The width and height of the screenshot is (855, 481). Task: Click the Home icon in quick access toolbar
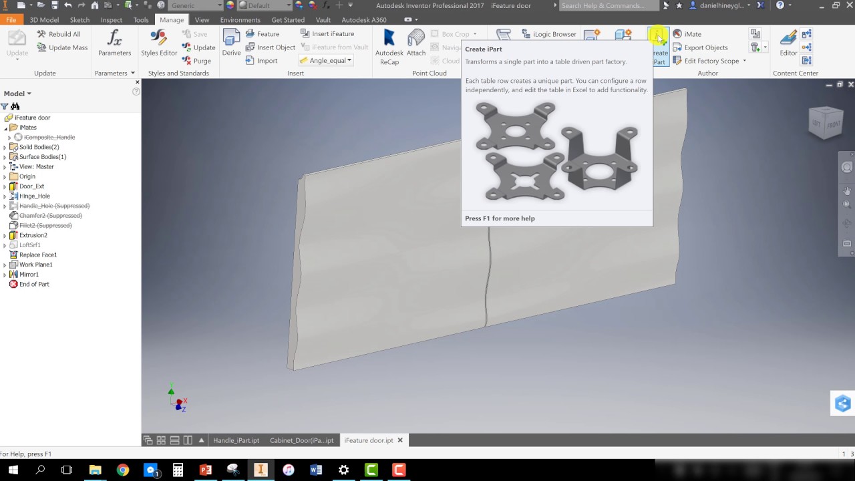tap(94, 5)
